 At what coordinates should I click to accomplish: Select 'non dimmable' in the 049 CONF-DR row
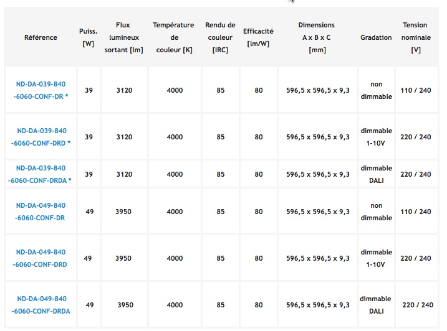[x=377, y=212]
